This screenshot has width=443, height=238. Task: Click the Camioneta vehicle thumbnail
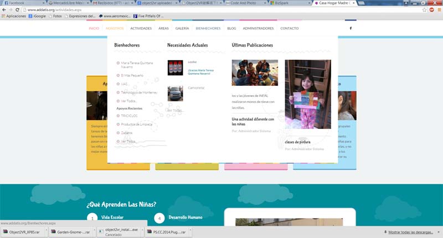[x=175, y=93]
